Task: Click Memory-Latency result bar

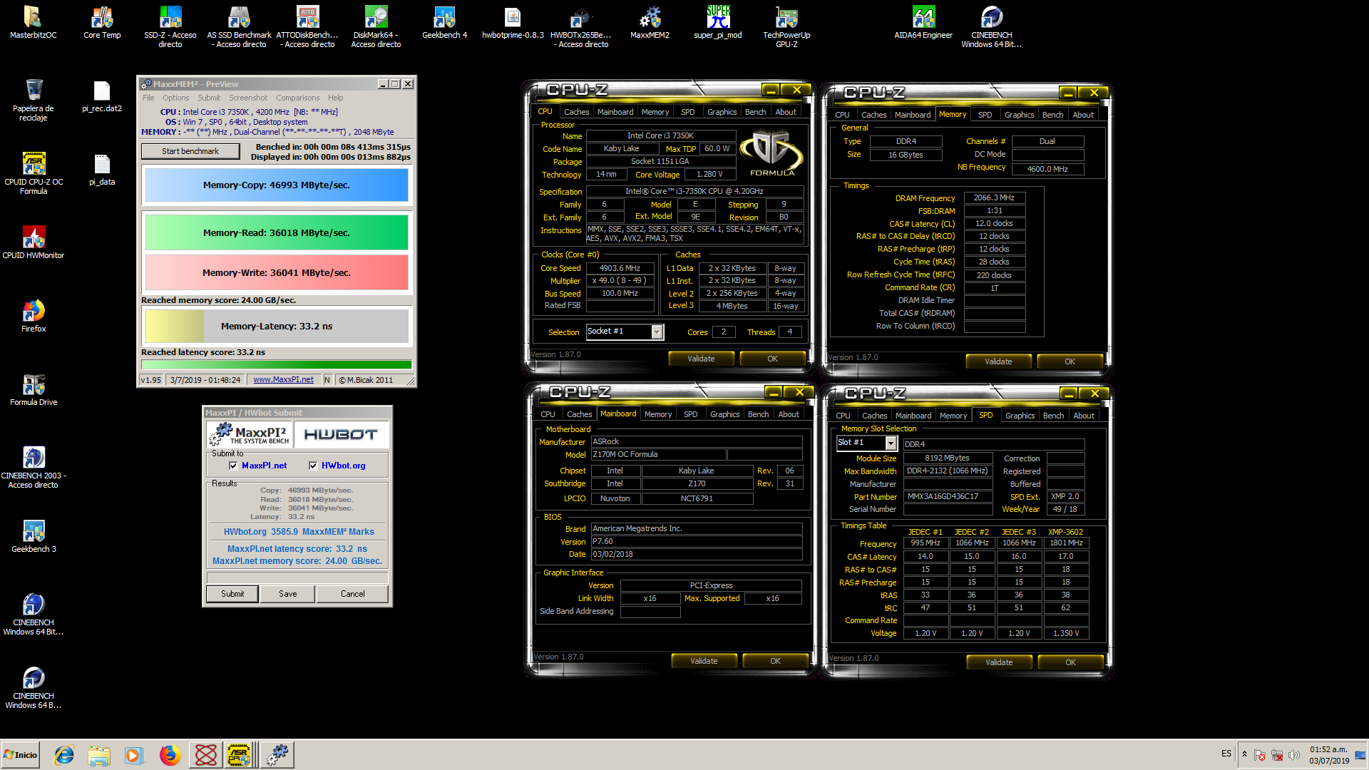Action: pyautogui.click(x=277, y=327)
